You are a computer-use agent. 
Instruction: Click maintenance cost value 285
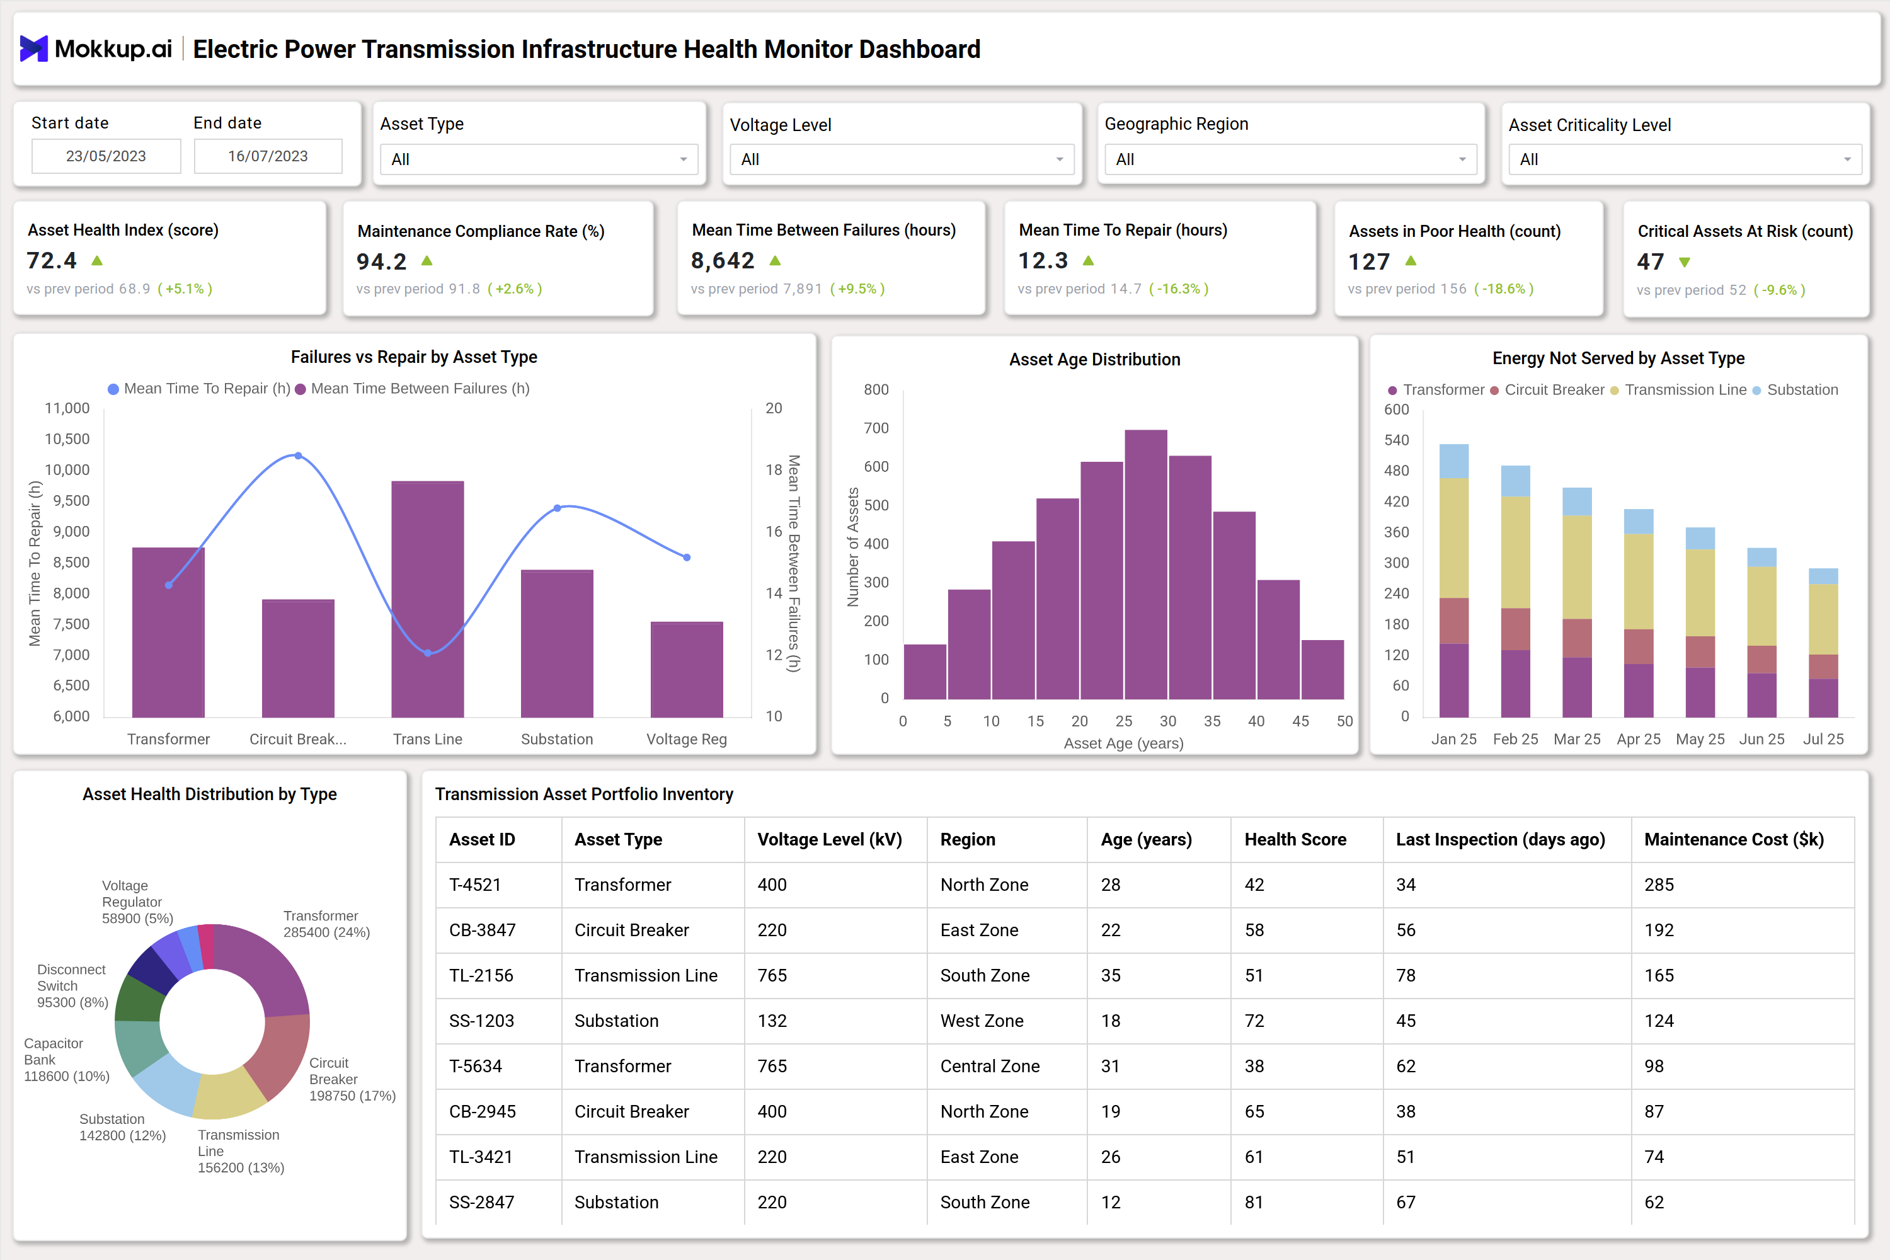1659,885
